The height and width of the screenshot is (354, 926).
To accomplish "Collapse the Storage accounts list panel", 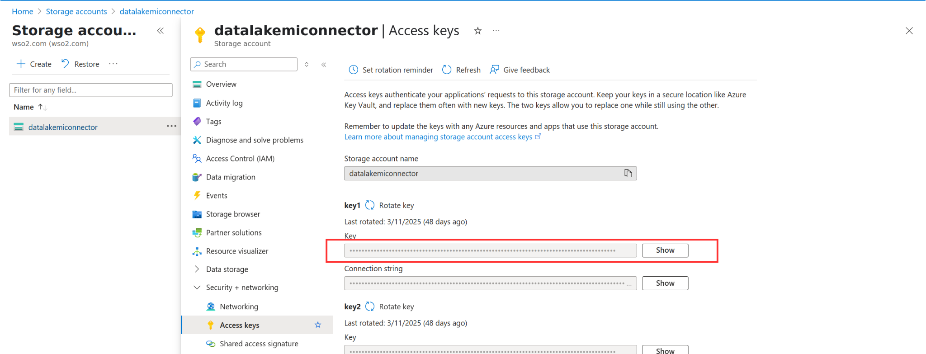I will point(160,31).
